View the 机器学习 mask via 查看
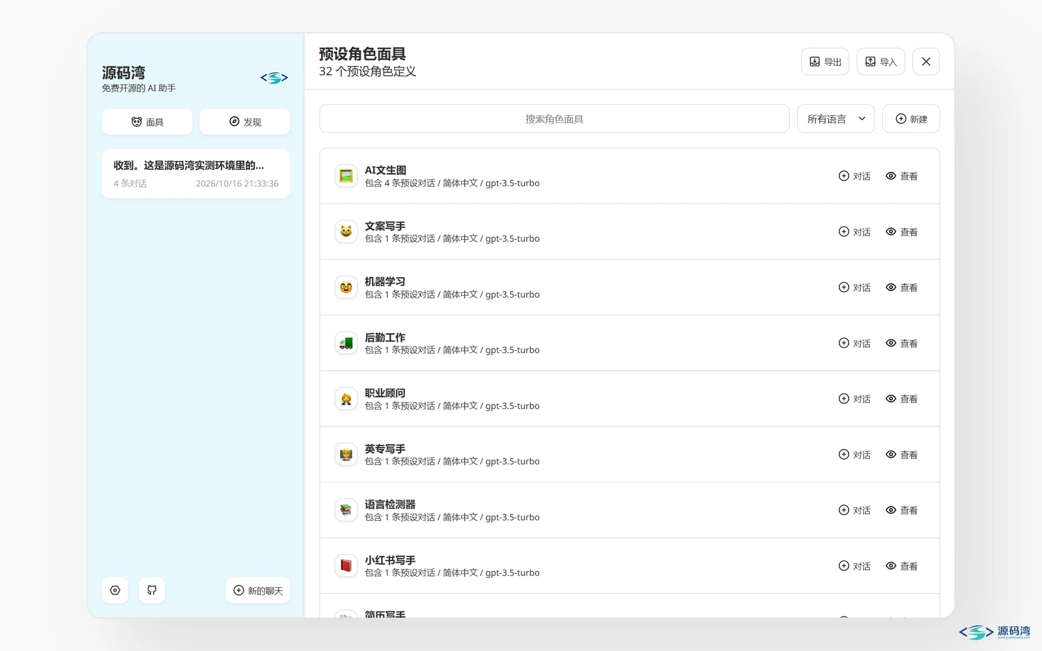This screenshot has height=651, width=1042. coord(902,288)
